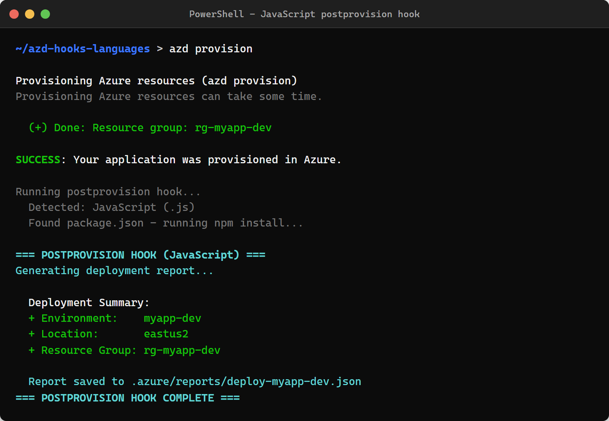Image resolution: width=609 pixels, height=421 pixels.
Task: Select the POSTPROVISION HOOK JavaScript header
Action: (x=141, y=255)
